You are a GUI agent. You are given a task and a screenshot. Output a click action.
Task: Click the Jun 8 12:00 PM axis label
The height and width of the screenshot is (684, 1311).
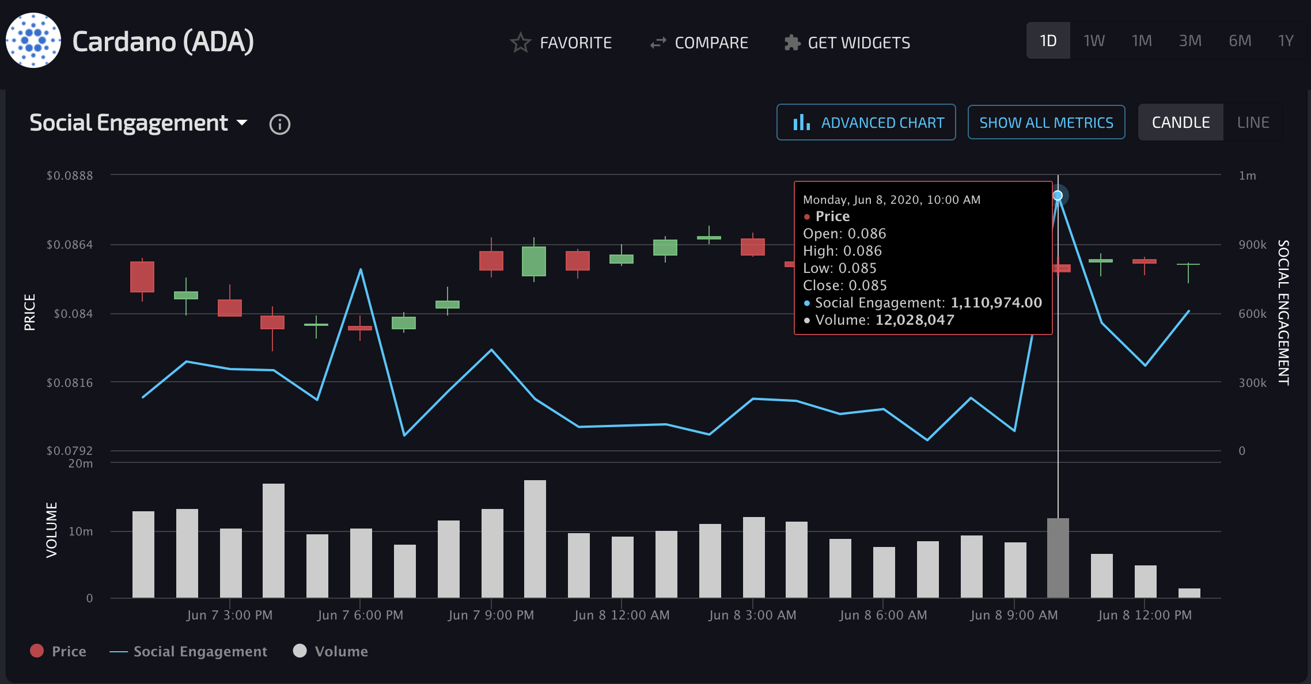1145,615
